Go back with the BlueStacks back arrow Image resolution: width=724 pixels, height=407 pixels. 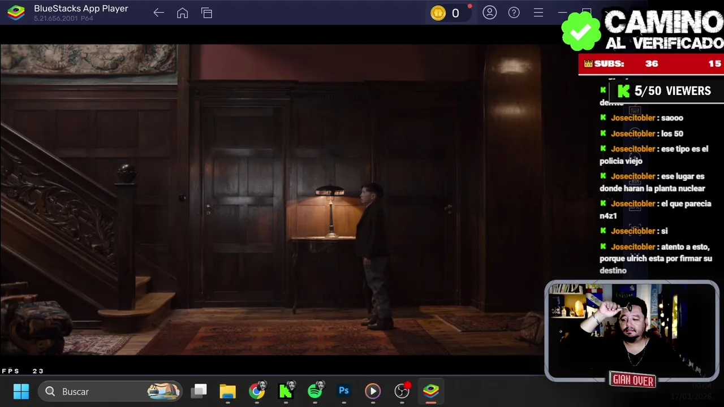[158, 13]
